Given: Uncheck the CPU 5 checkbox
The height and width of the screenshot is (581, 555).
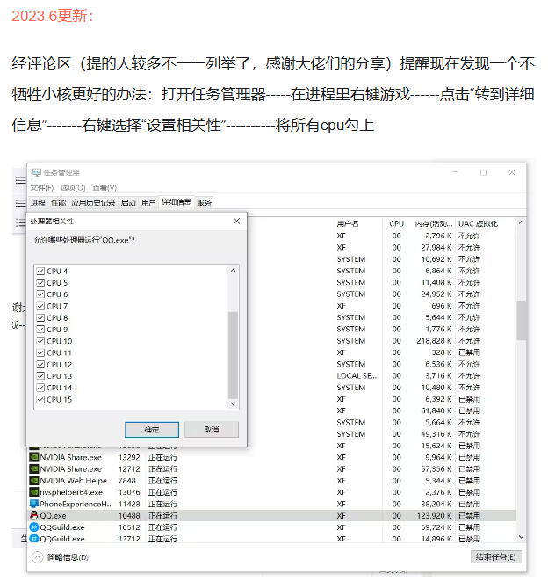Looking at the screenshot, I should click(40, 283).
